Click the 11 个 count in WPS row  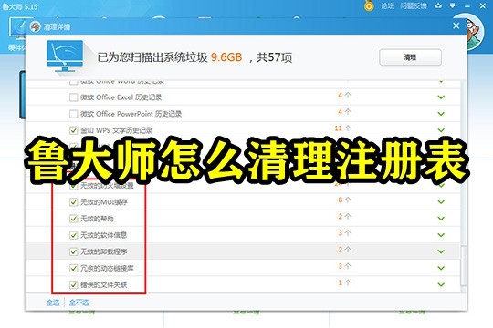click(x=342, y=128)
